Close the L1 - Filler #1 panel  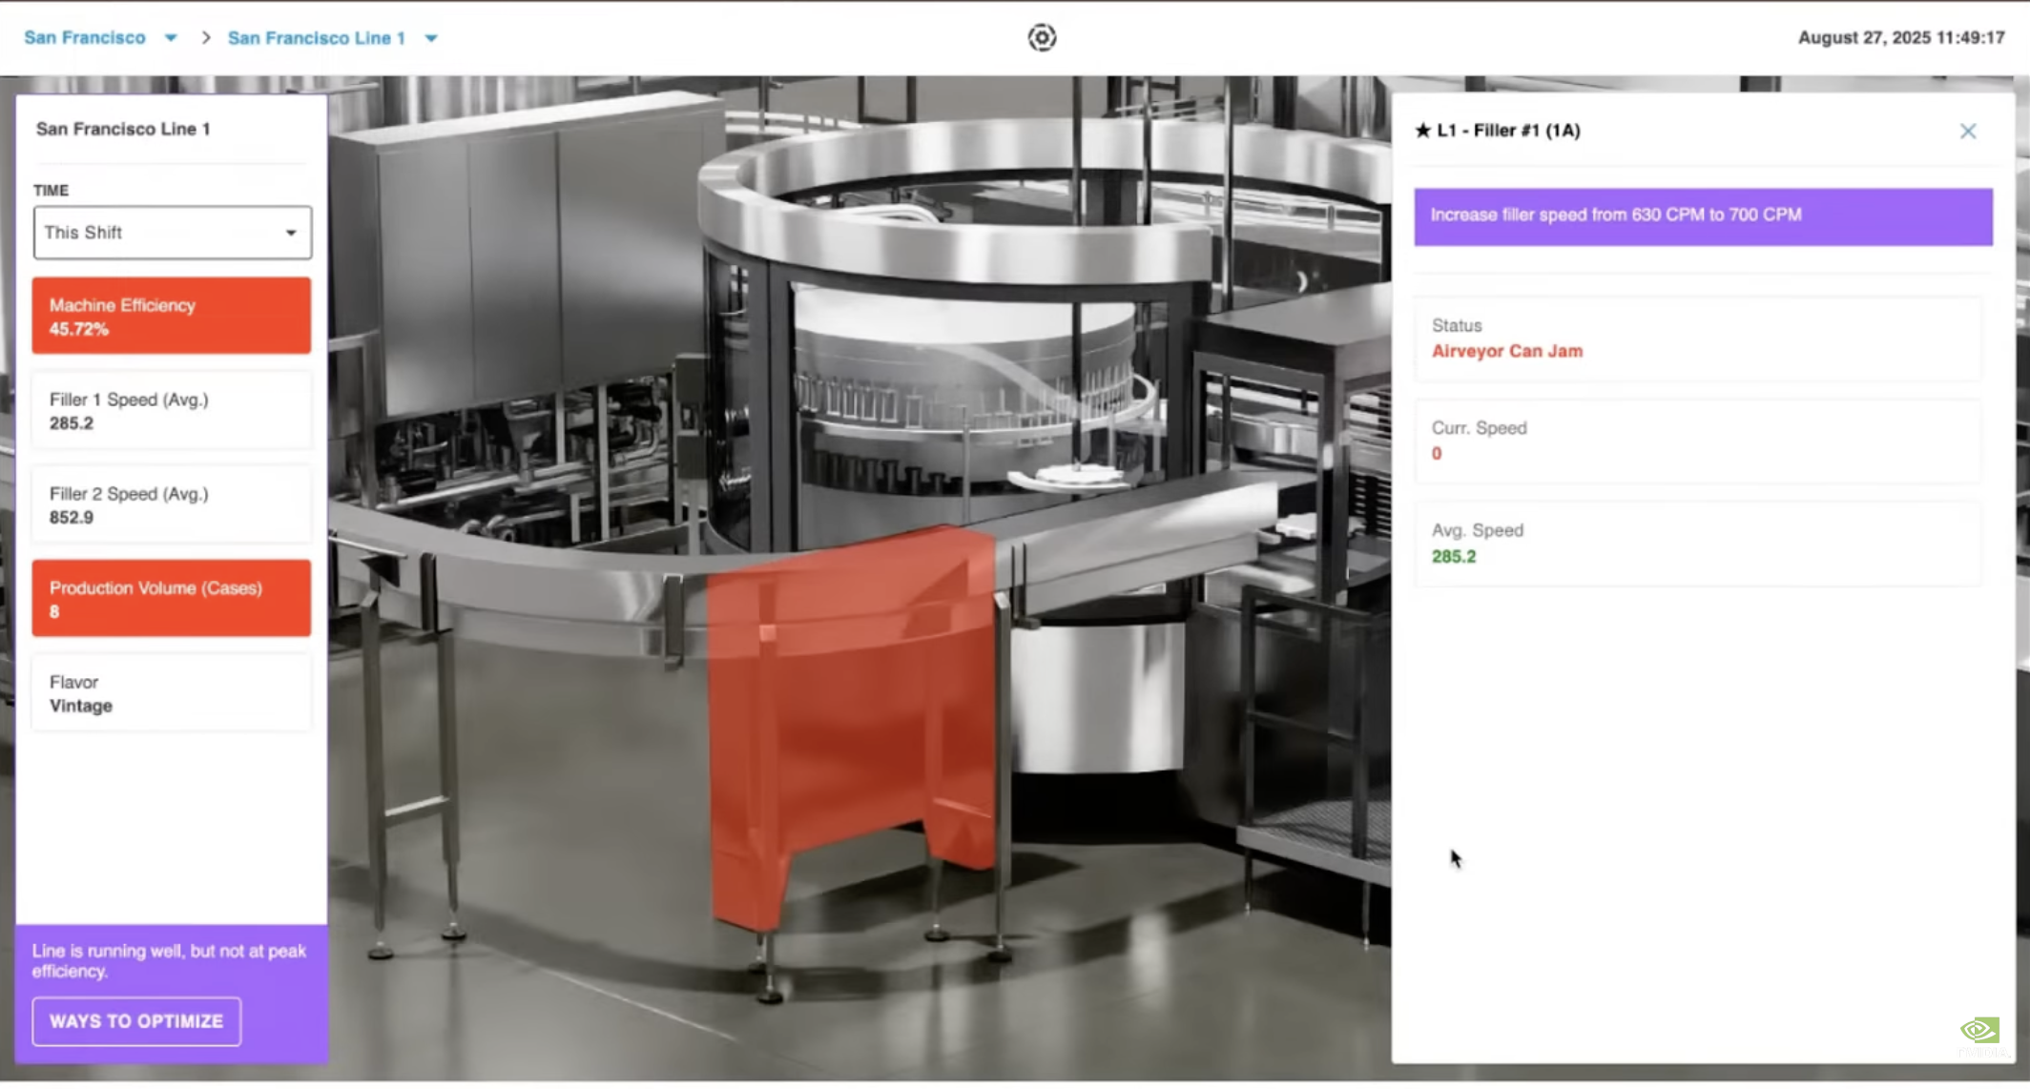(1968, 132)
